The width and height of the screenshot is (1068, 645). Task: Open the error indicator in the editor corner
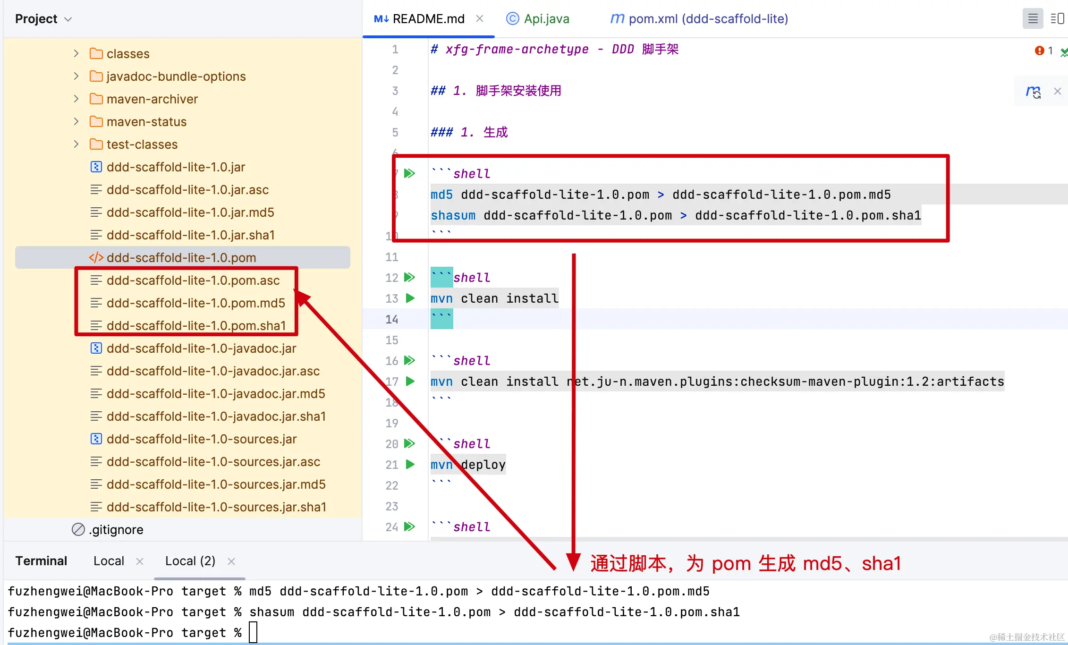point(1040,51)
